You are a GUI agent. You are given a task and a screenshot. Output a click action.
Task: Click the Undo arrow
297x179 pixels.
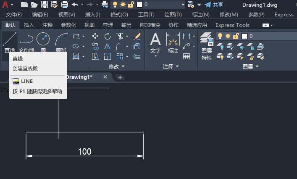(x=75, y=5)
